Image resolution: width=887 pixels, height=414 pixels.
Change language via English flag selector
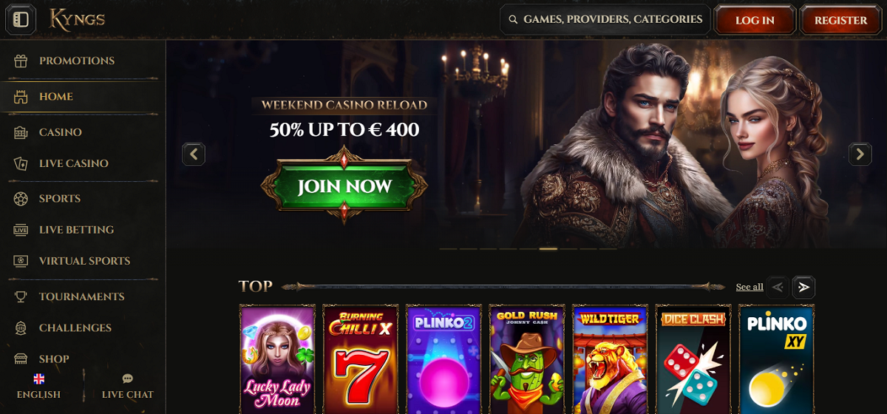(x=38, y=386)
